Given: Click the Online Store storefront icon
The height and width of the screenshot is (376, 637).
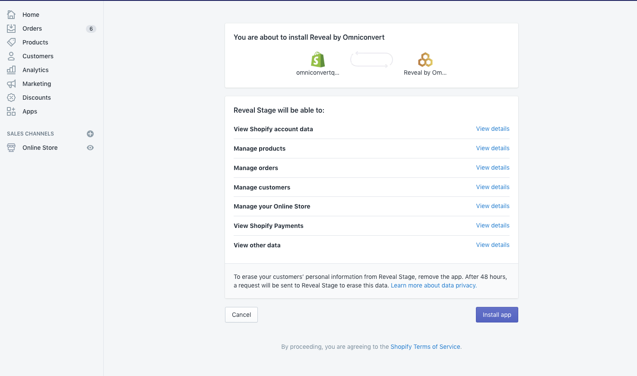Looking at the screenshot, I should [x=11, y=148].
